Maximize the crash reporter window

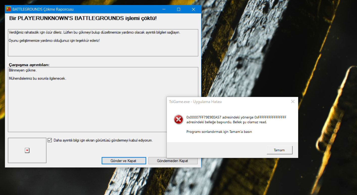(x=179, y=9)
